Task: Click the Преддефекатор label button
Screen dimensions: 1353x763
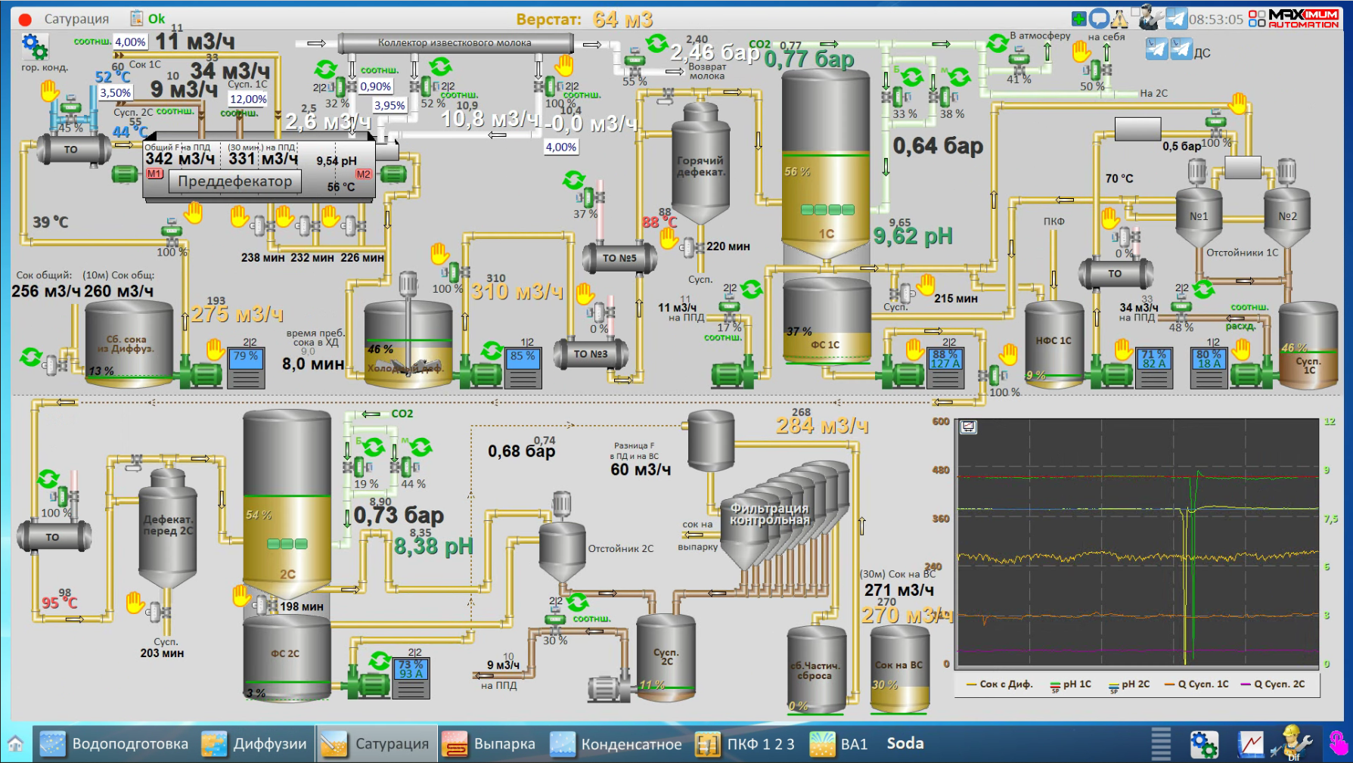Action: click(234, 181)
